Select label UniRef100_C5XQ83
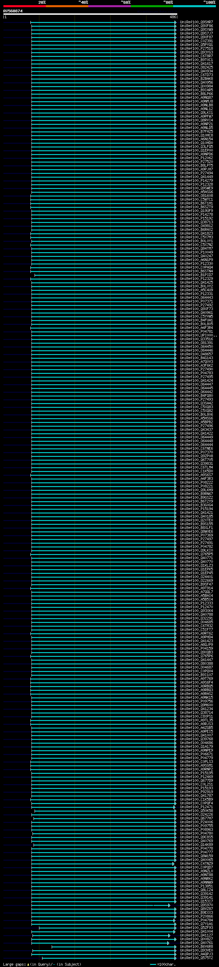219x967 pixels. [196, 407]
